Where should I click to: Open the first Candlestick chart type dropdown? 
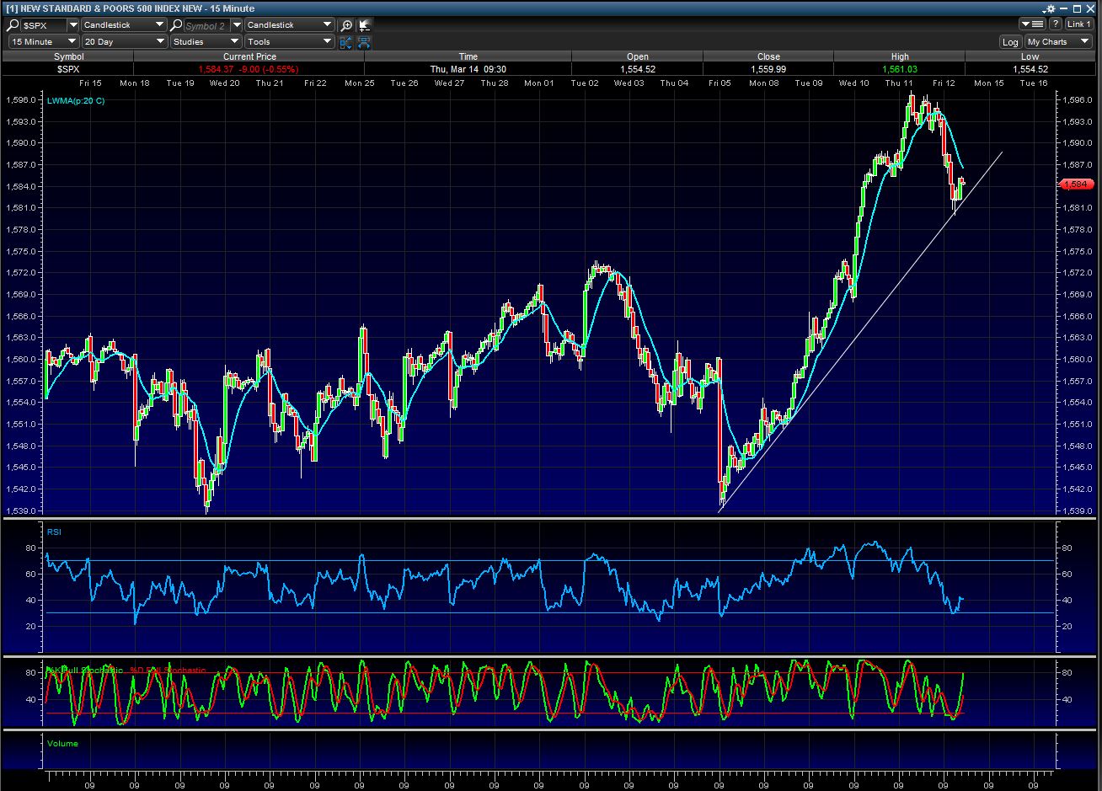pos(124,25)
